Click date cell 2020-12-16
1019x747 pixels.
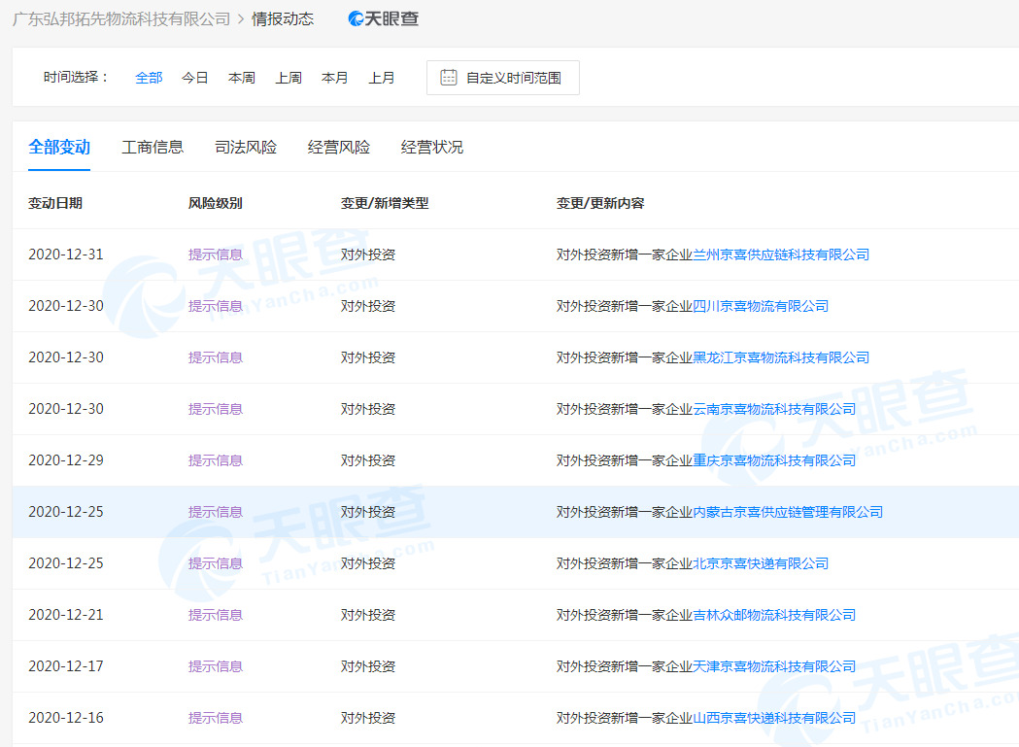pos(66,718)
